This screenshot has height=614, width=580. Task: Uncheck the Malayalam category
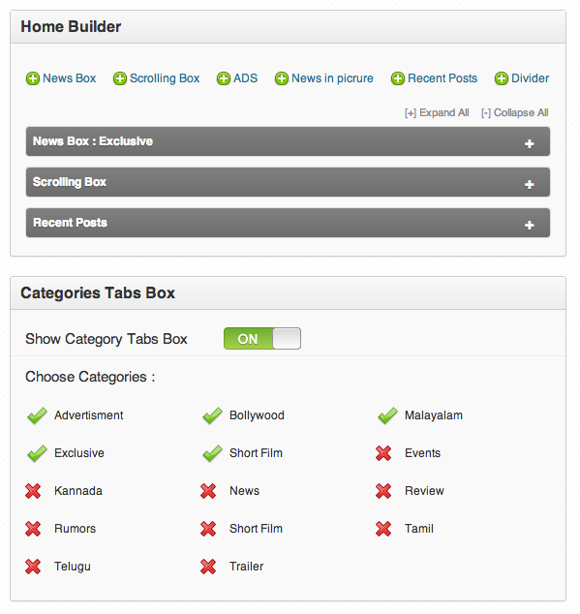387,415
